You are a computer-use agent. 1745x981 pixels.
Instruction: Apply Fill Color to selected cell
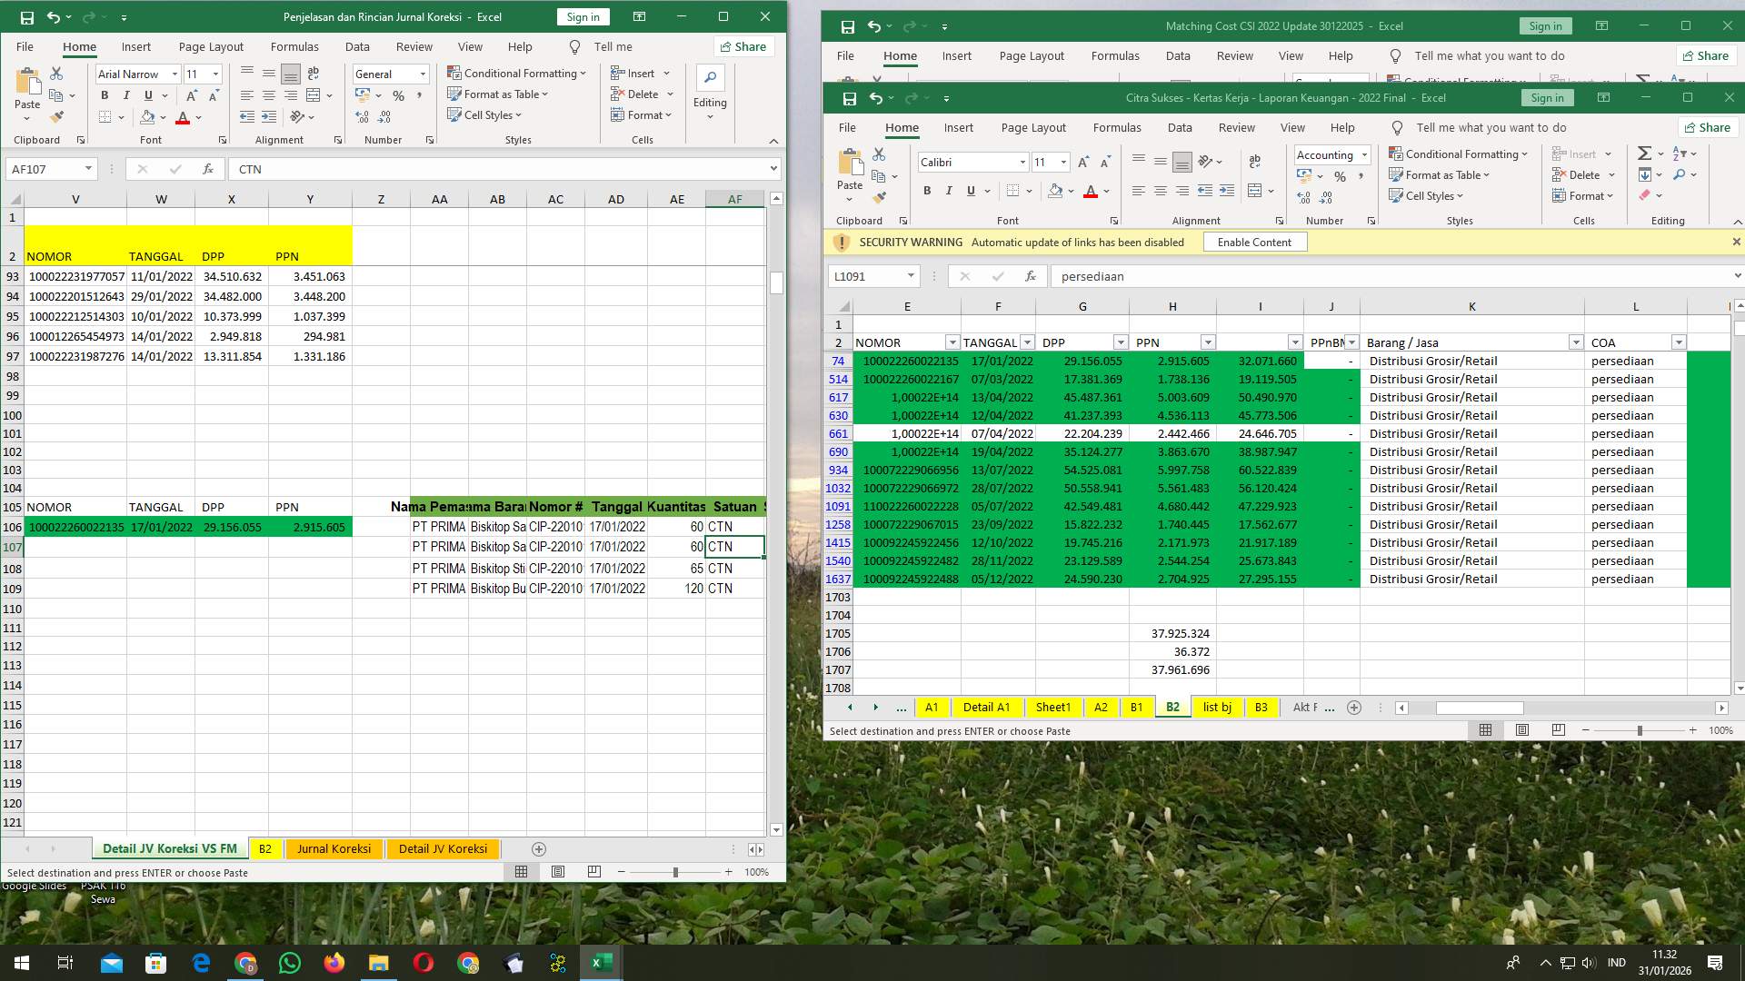(1057, 192)
